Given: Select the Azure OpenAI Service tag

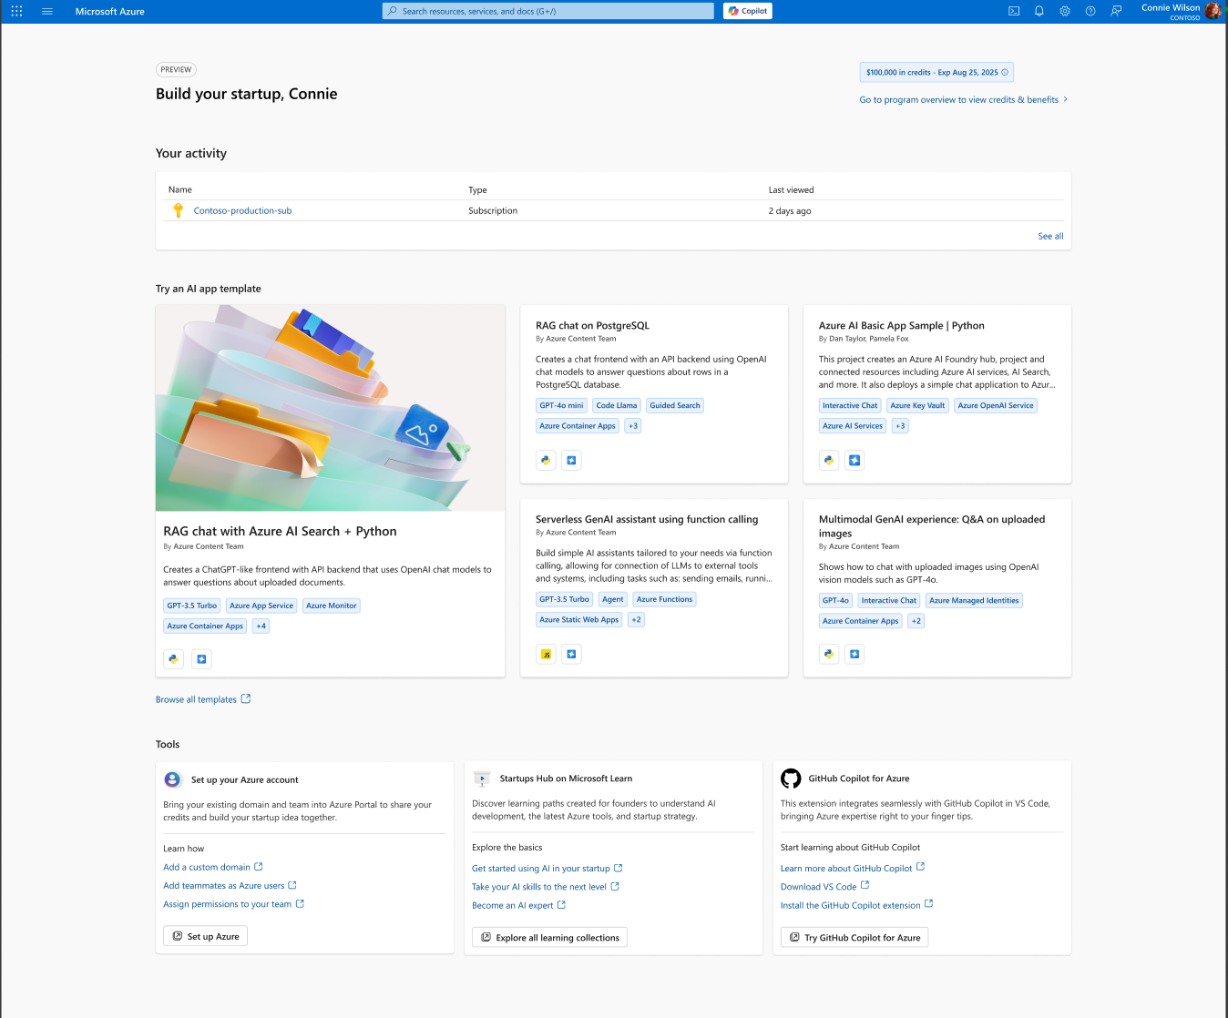Looking at the screenshot, I should pyautogui.click(x=996, y=406).
